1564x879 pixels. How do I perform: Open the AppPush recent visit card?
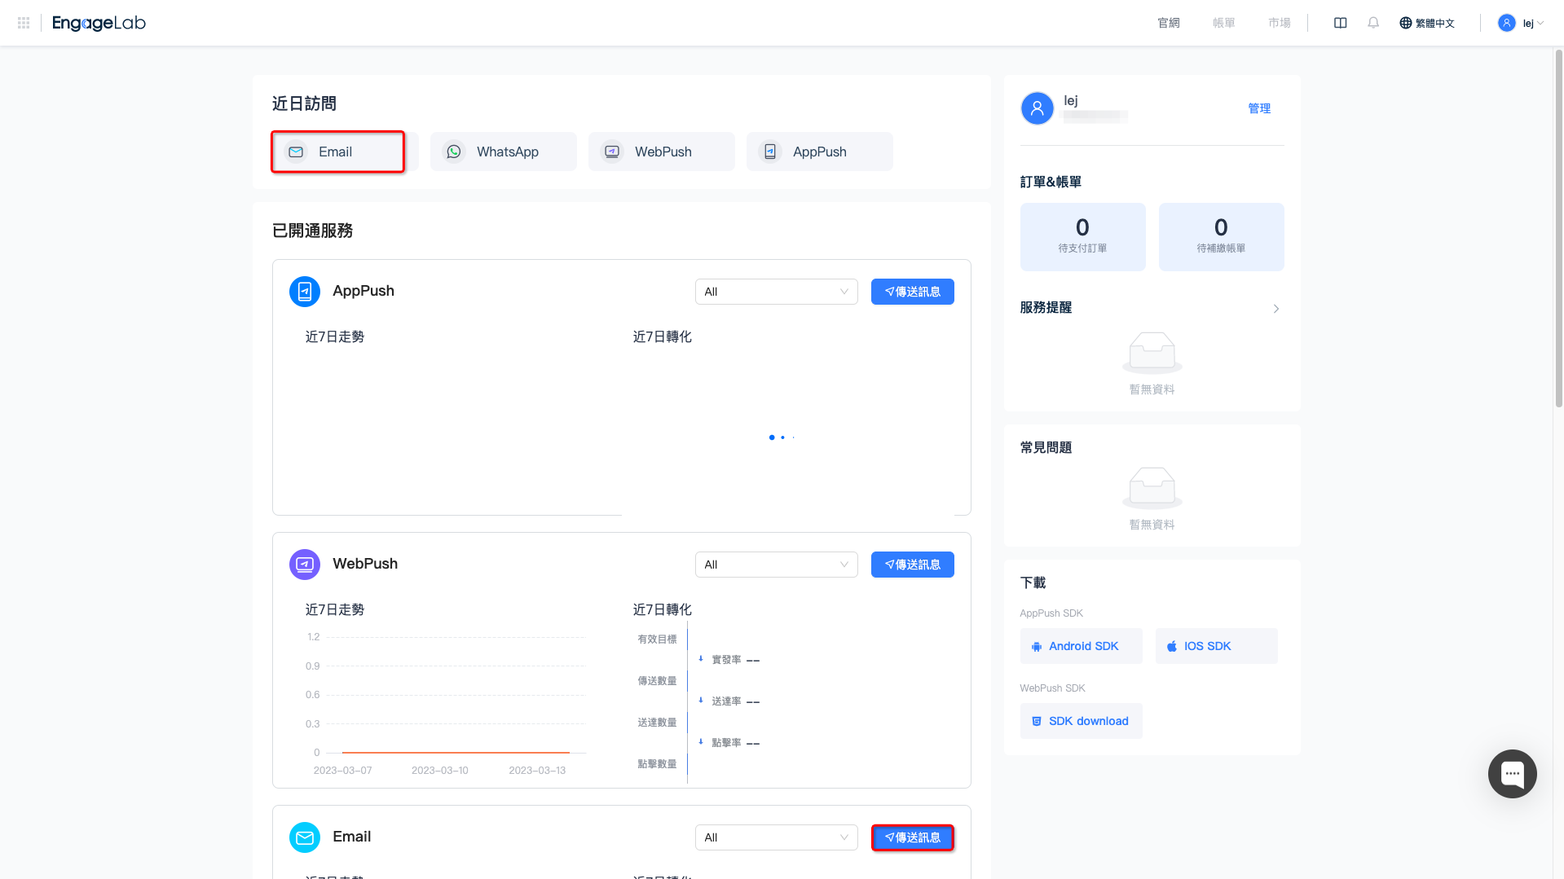click(820, 152)
